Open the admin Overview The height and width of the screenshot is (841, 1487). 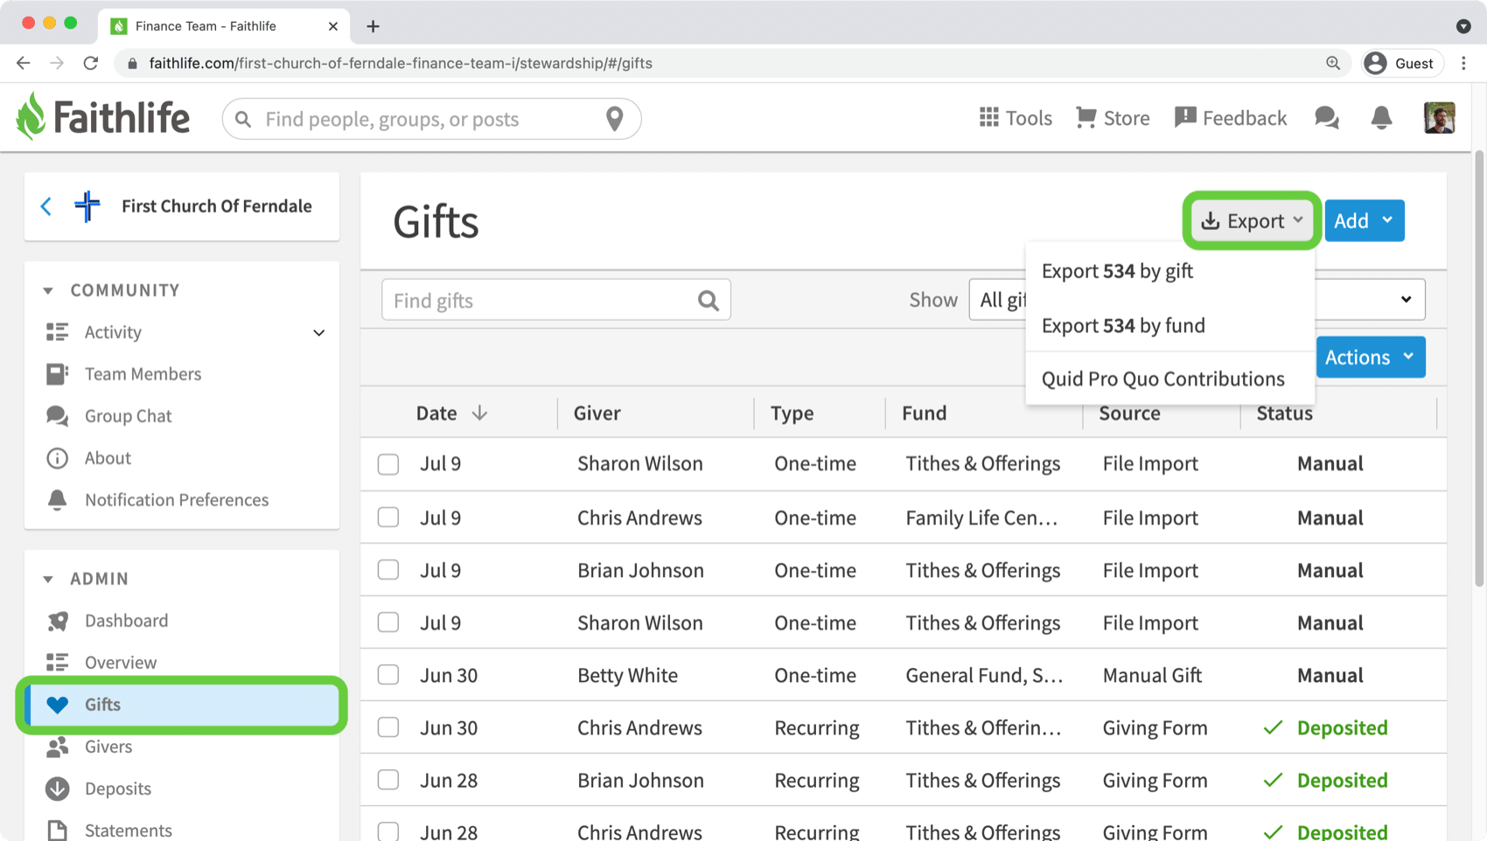point(121,663)
